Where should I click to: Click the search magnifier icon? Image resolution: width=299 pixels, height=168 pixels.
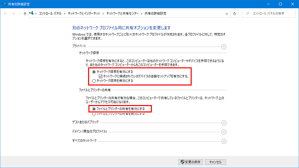point(247,13)
